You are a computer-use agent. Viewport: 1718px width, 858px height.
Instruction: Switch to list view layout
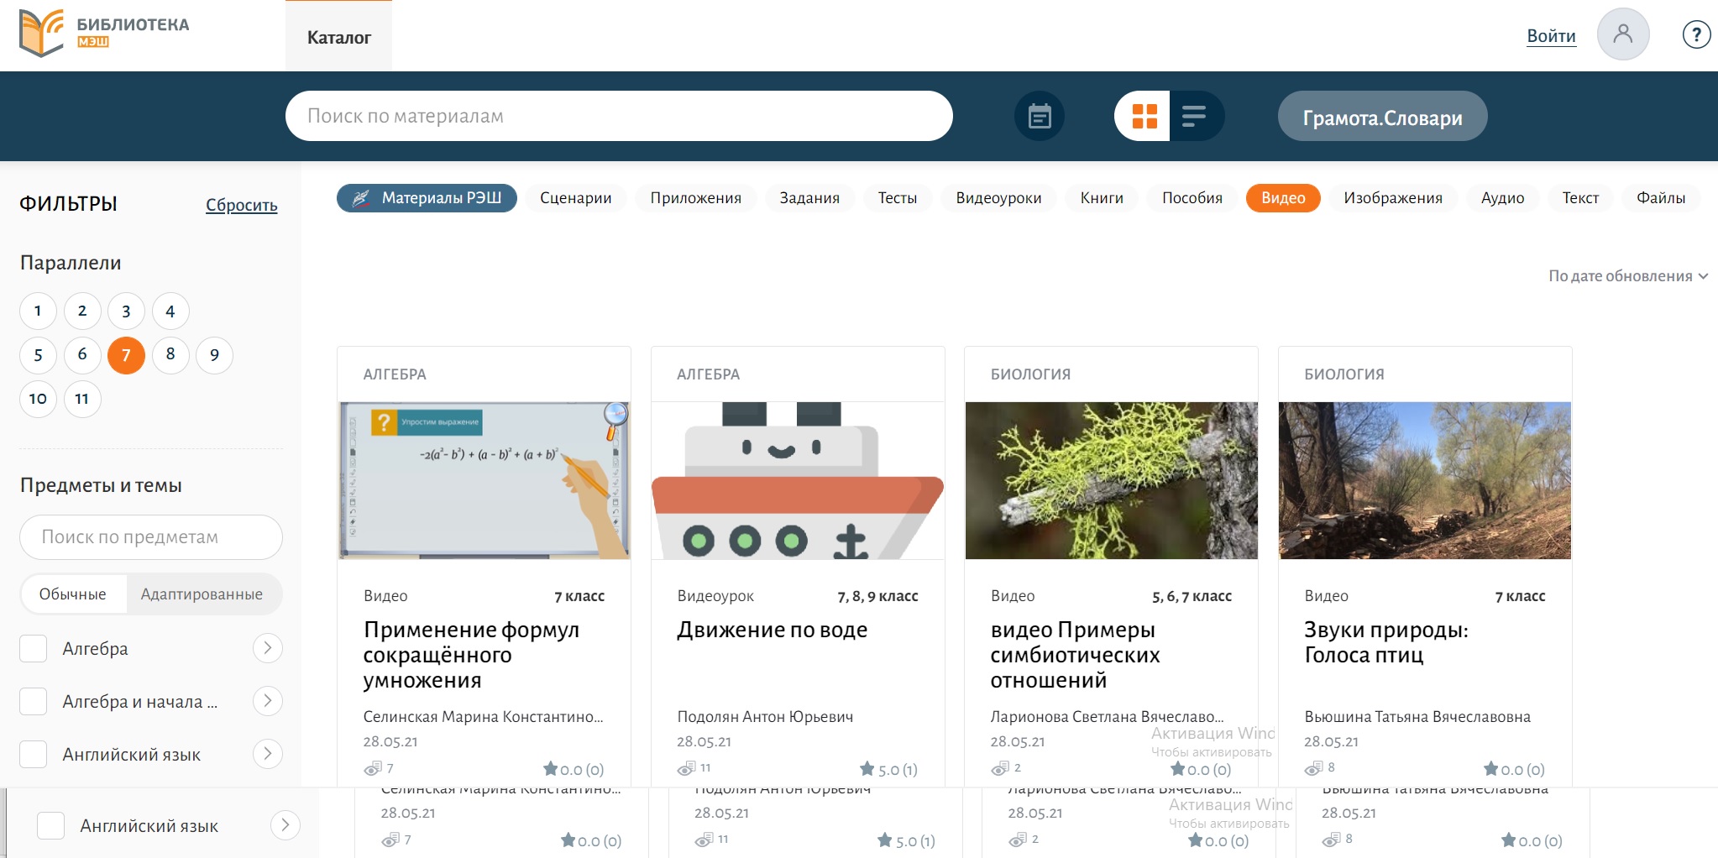click(1195, 116)
